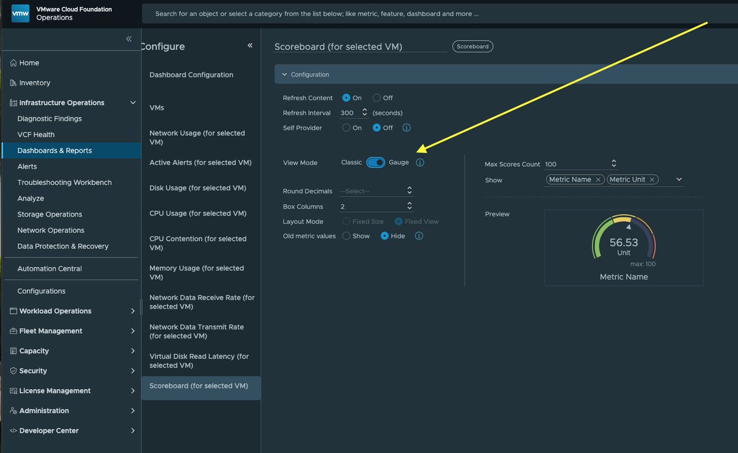Select Fixed Size layout mode

(346, 221)
